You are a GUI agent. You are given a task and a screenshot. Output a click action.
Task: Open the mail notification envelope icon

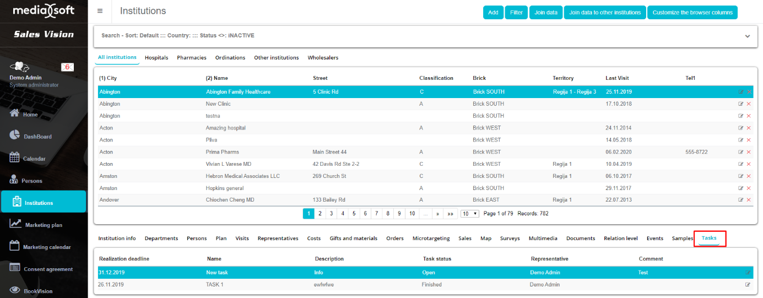[x=67, y=67]
